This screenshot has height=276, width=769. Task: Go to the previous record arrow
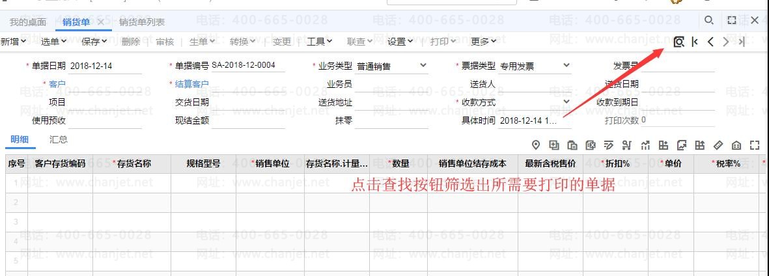point(710,42)
